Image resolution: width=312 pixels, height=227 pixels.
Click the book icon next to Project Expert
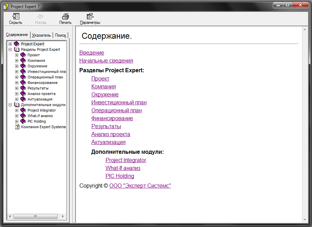(17, 44)
